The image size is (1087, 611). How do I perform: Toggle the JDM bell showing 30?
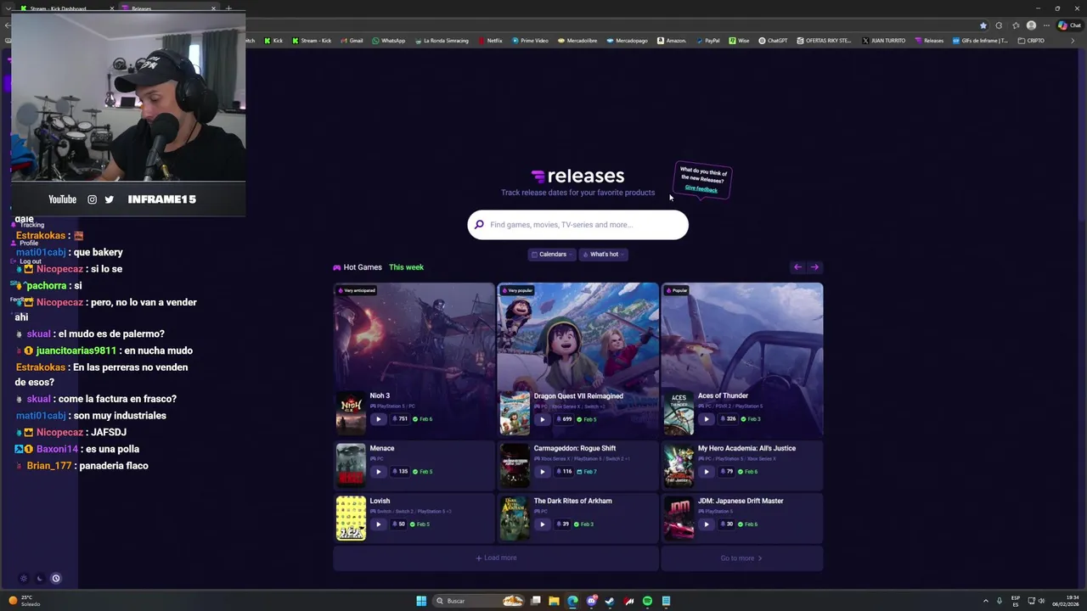tap(726, 524)
